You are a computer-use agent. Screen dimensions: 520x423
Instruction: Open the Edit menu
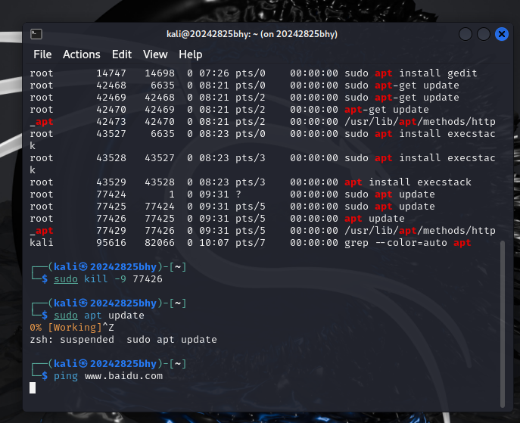click(x=122, y=54)
